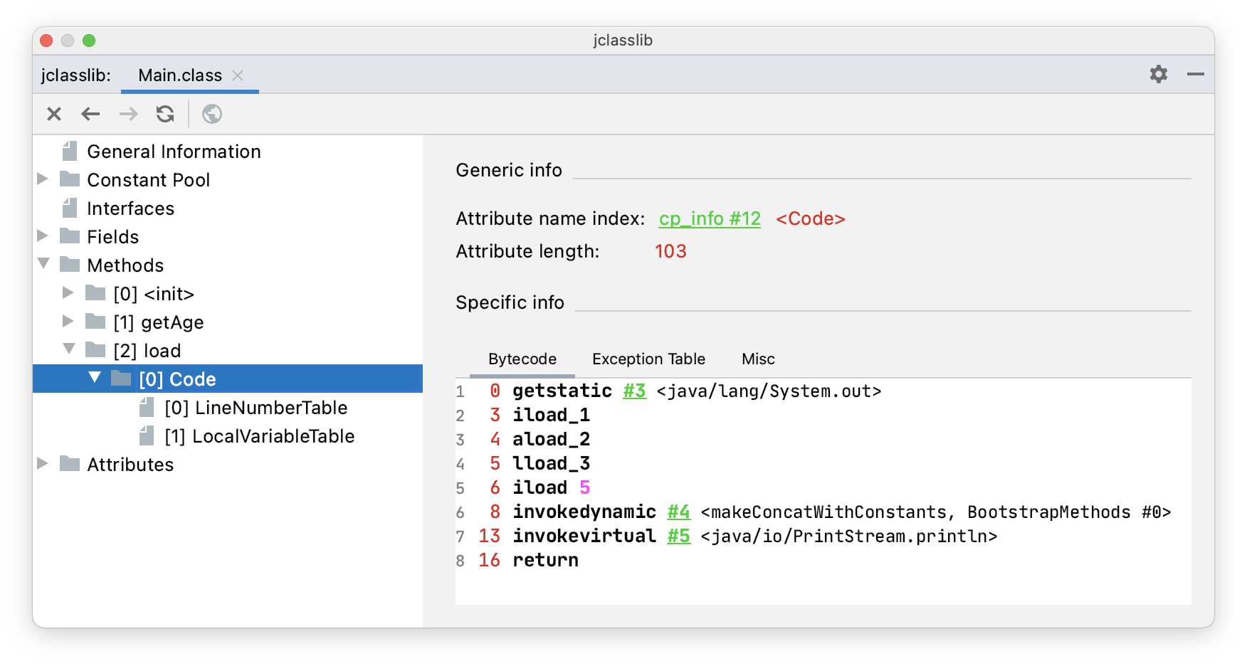Expand the [1] getAge method

(68, 321)
